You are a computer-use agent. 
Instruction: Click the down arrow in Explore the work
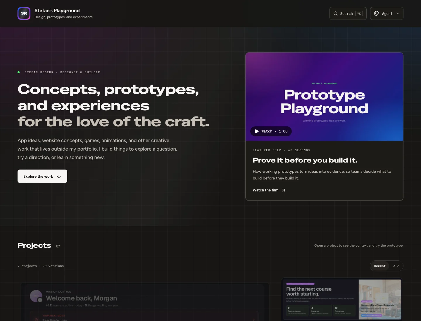click(x=59, y=176)
